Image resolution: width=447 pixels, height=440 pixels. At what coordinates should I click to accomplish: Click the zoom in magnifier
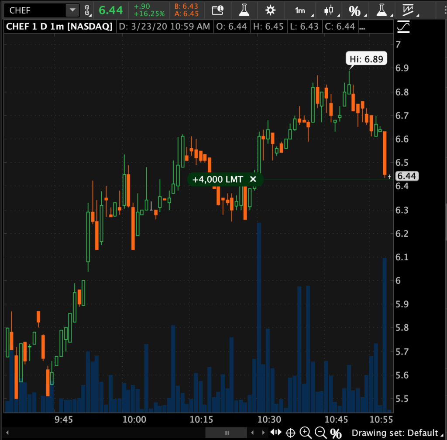click(305, 433)
